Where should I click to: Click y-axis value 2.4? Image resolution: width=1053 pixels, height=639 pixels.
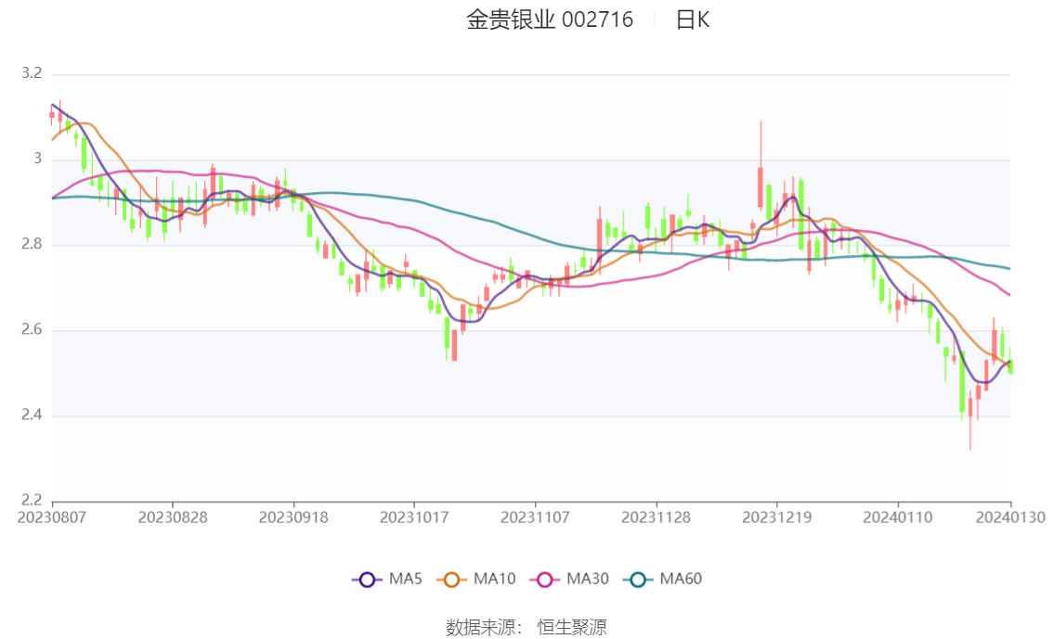[x=32, y=415]
